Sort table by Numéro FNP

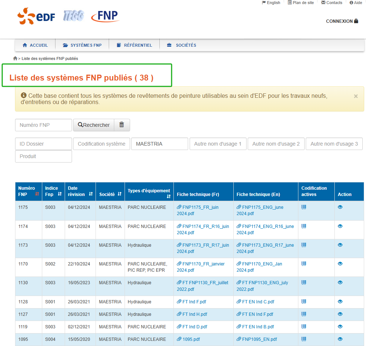point(37,194)
